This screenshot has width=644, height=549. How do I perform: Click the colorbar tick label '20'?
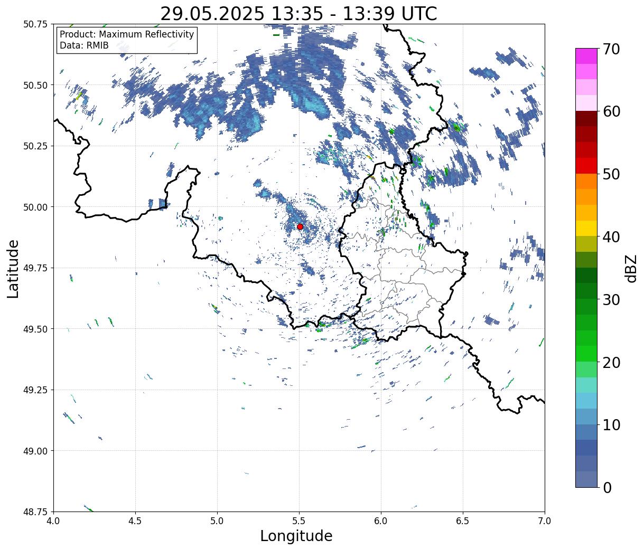point(611,362)
